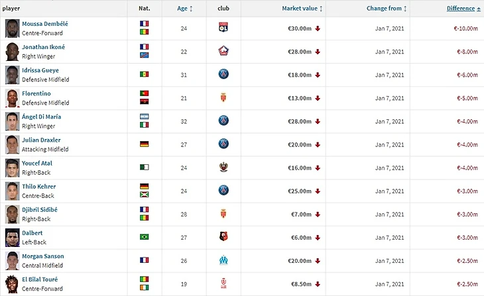Click Germany flag in Julian Draxler row

[144, 144]
